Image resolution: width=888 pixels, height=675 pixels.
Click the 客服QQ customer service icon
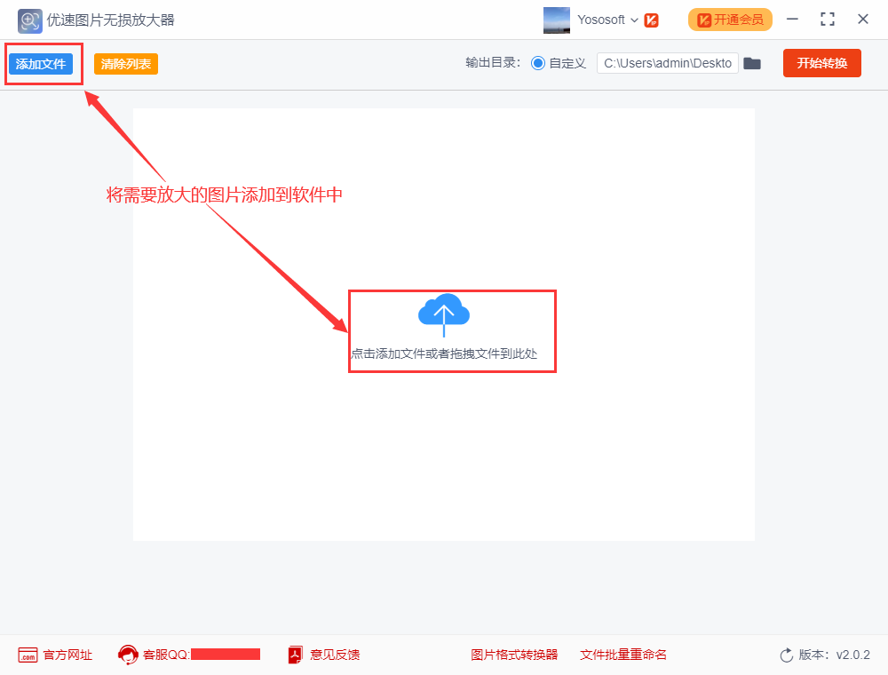(x=128, y=655)
